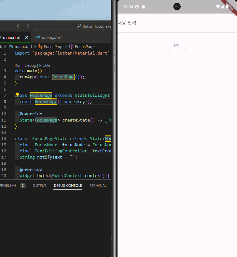237x257 pixels.
Task: Click the emulator globe status icon
Action: pyautogui.click(x=137, y=7)
